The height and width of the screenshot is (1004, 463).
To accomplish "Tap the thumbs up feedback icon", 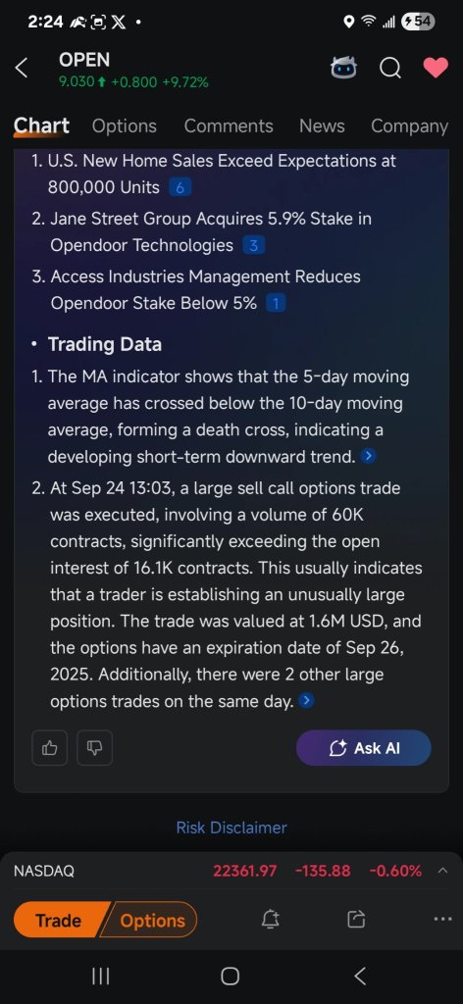I will point(49,747).
